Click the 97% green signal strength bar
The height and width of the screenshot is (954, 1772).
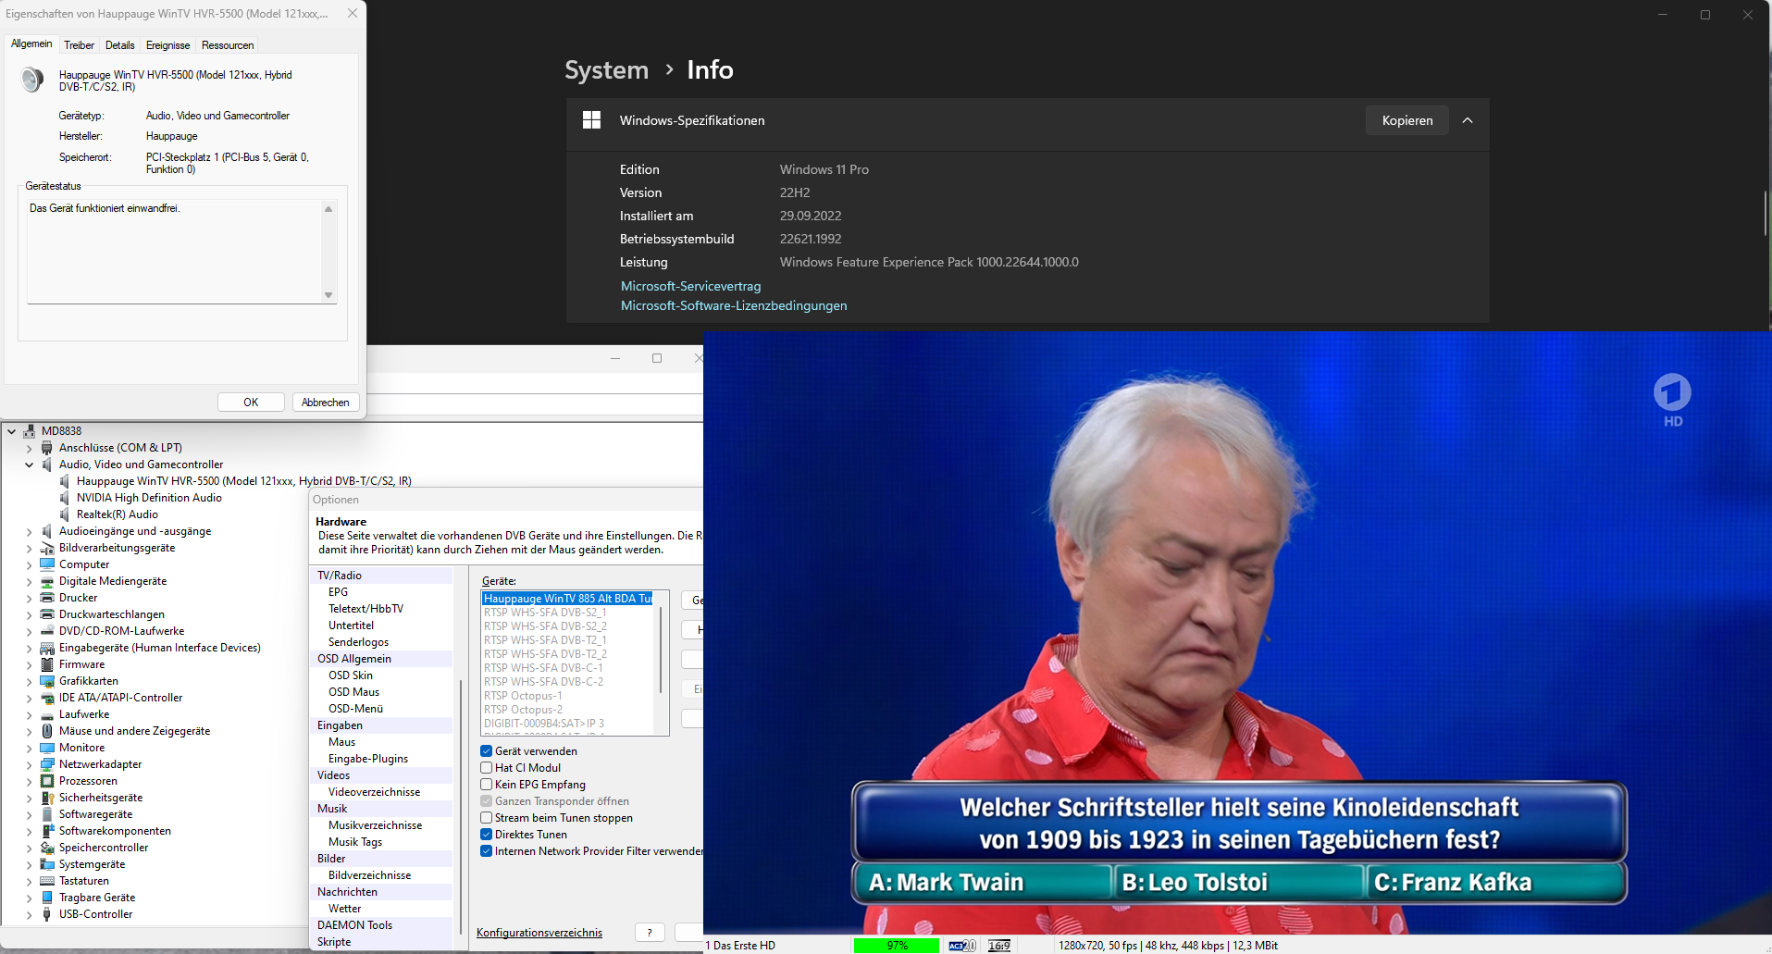[897, 946]
